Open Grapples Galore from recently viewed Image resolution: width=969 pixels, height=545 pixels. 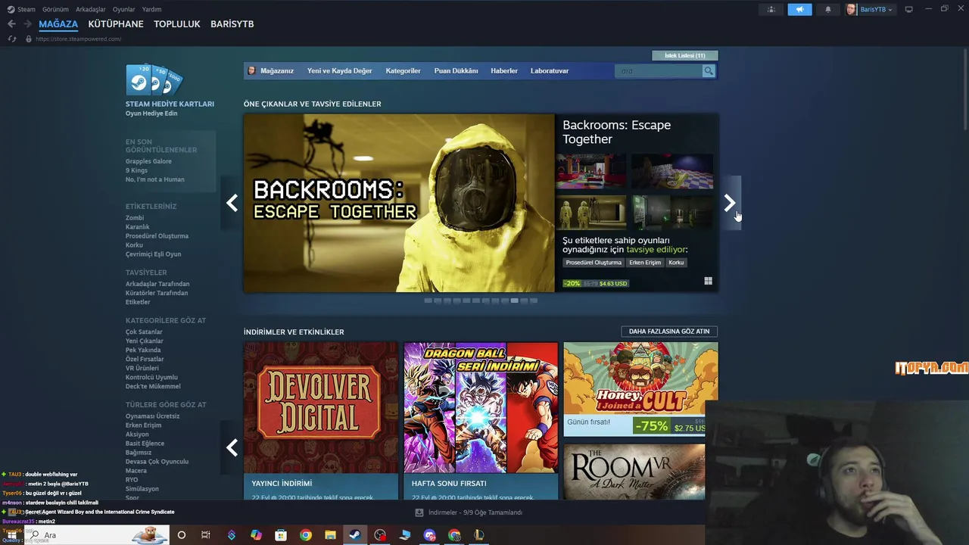point(148,161)
